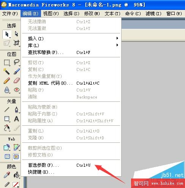Choose the Crop tool
Viewport: 185px width, 188px height.
[x=16, y=43]
